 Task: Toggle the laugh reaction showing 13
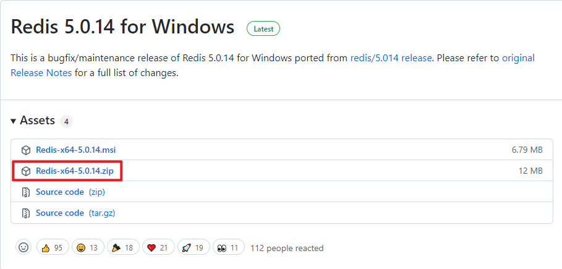click(88, 247)
